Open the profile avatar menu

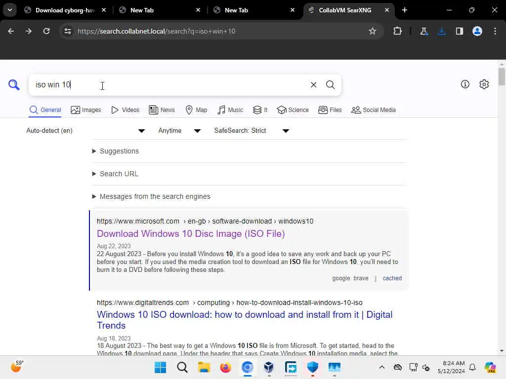point(477,31)
